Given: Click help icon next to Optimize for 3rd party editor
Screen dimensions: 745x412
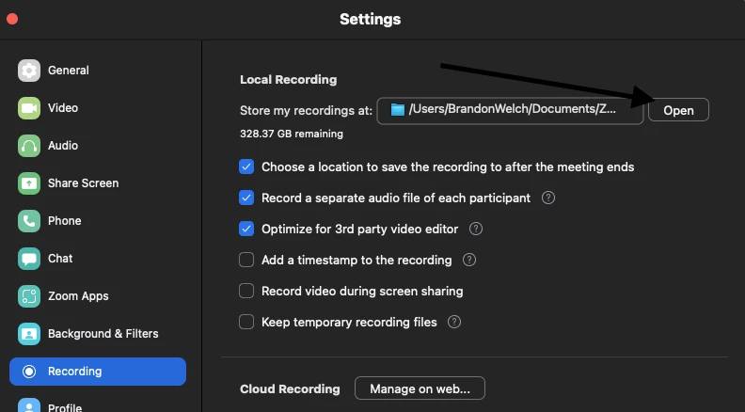Looking at the screenshot, I should coord(476,229).
